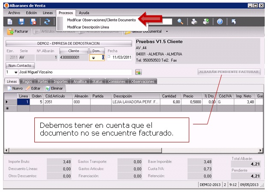Open the Observaciones tab
This screenshot has height=193, width=269.
click(142, 81)
